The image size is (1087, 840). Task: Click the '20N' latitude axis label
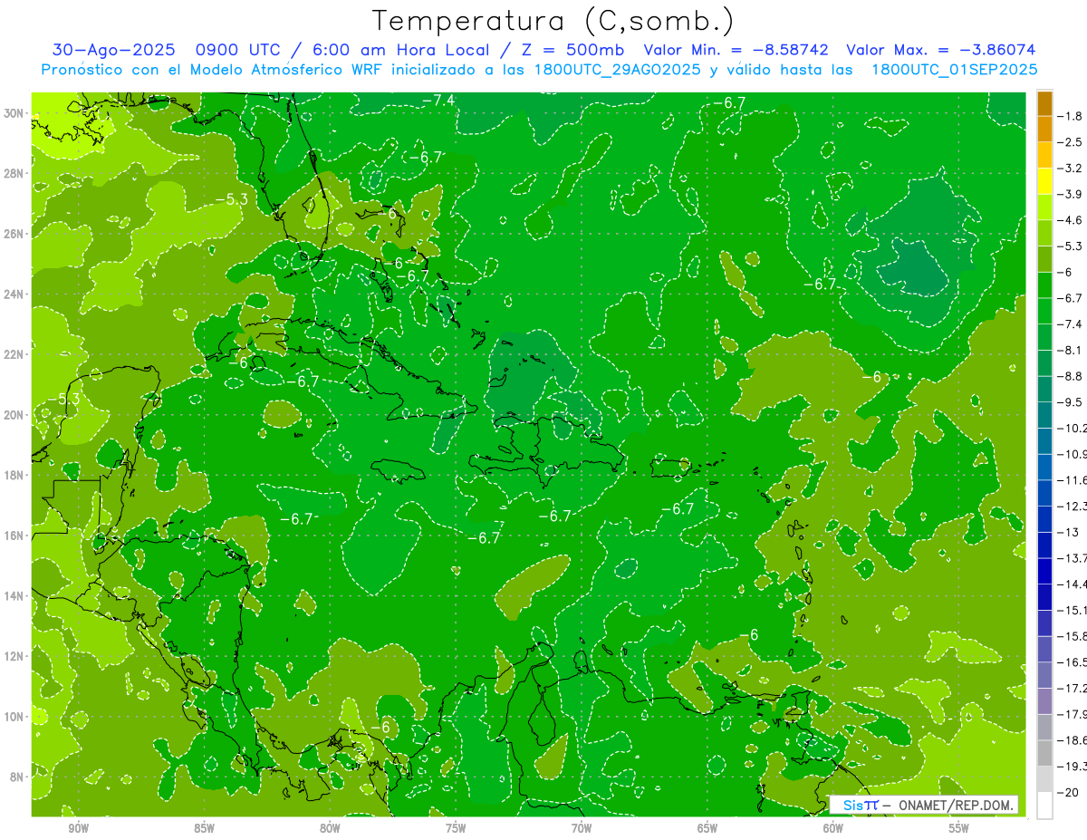(14, 415)
